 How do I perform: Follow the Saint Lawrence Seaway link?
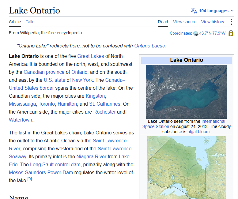[x=115, y=149]
